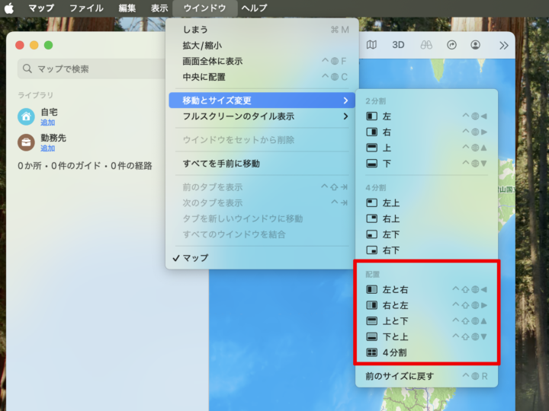Open the 編集 menu
Image resolution: width=549 pixels, height=411 pixels.
point(127,8)
